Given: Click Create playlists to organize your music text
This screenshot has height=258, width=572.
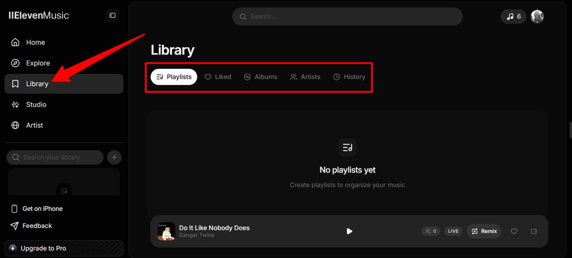Looking at the screenshot, I should point(347,185).
